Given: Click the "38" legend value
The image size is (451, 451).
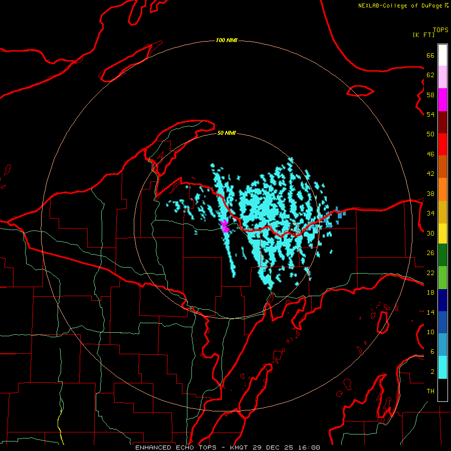Looking at the screenshot, I should pos(430,193).
